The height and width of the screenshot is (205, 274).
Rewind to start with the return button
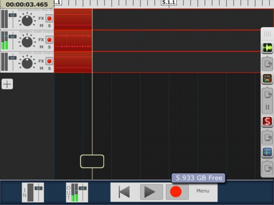(x=125, y=192)
